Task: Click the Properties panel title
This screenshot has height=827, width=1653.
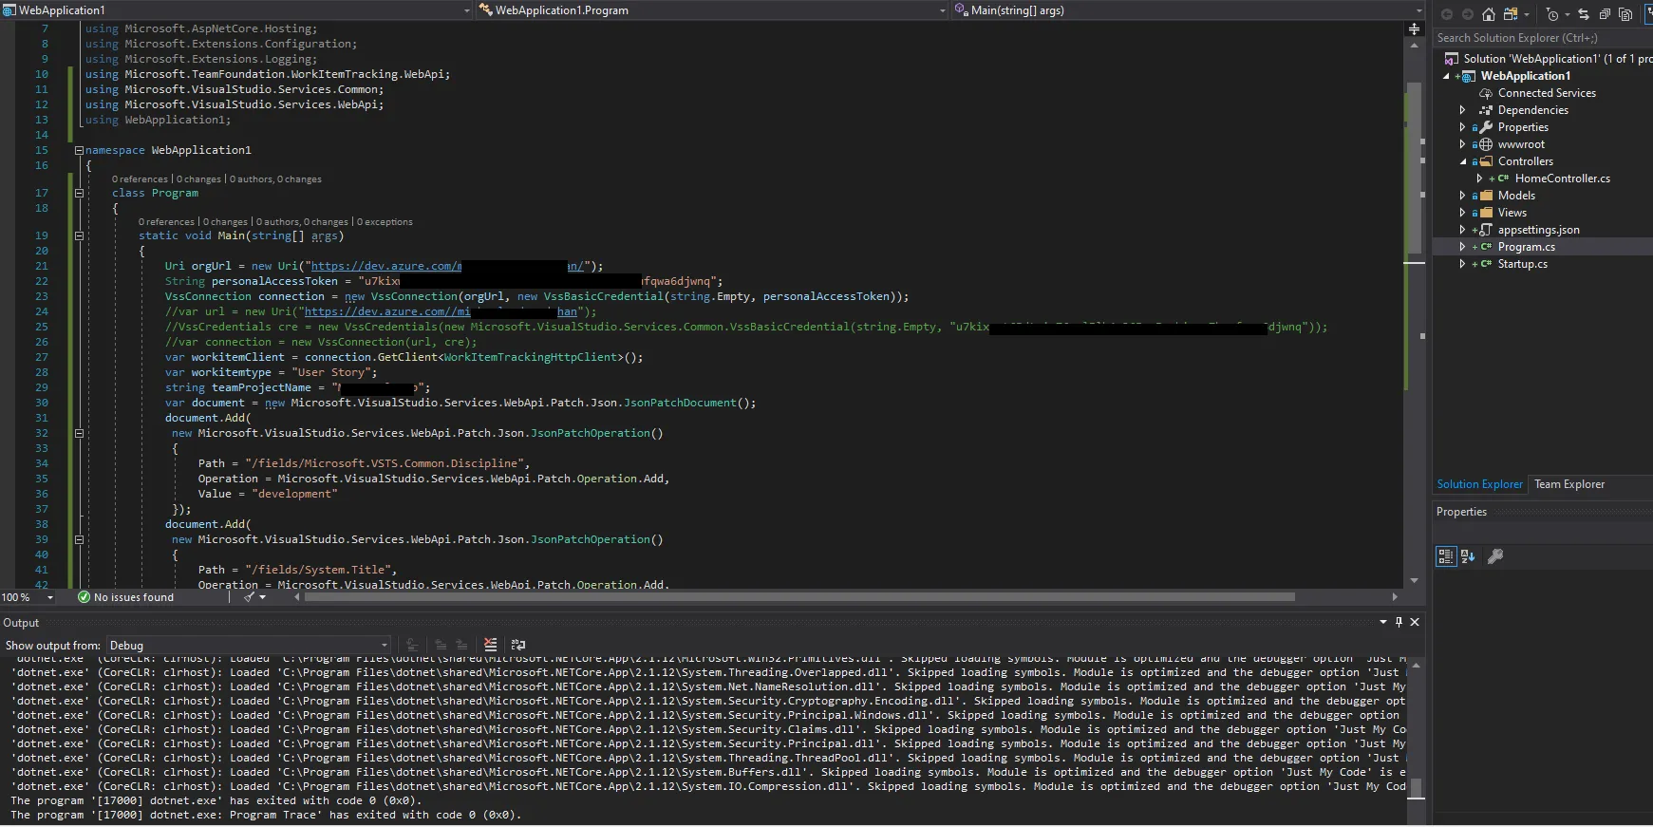Action: (x=1461, y=512)
